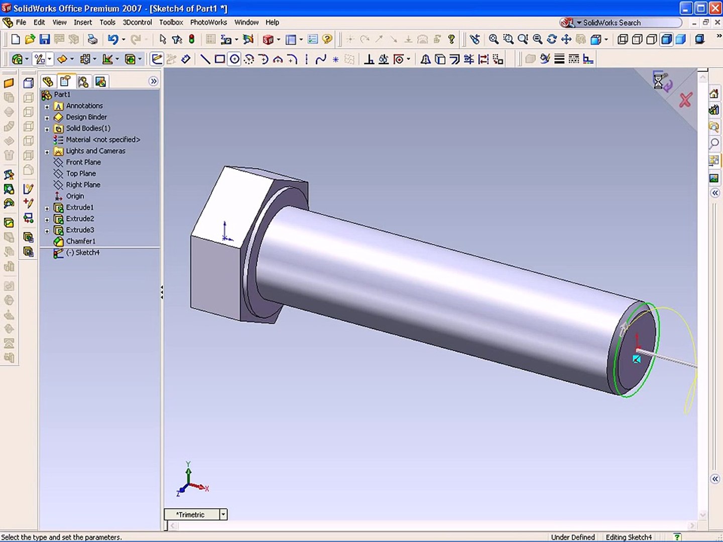This screenshot has height=542, width=723.
Task: Select Chamfer1 in the feature tree
Action: (x=80, y=241)
